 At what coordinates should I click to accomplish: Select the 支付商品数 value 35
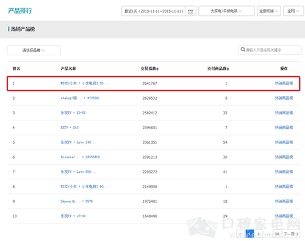coord(225,113)
